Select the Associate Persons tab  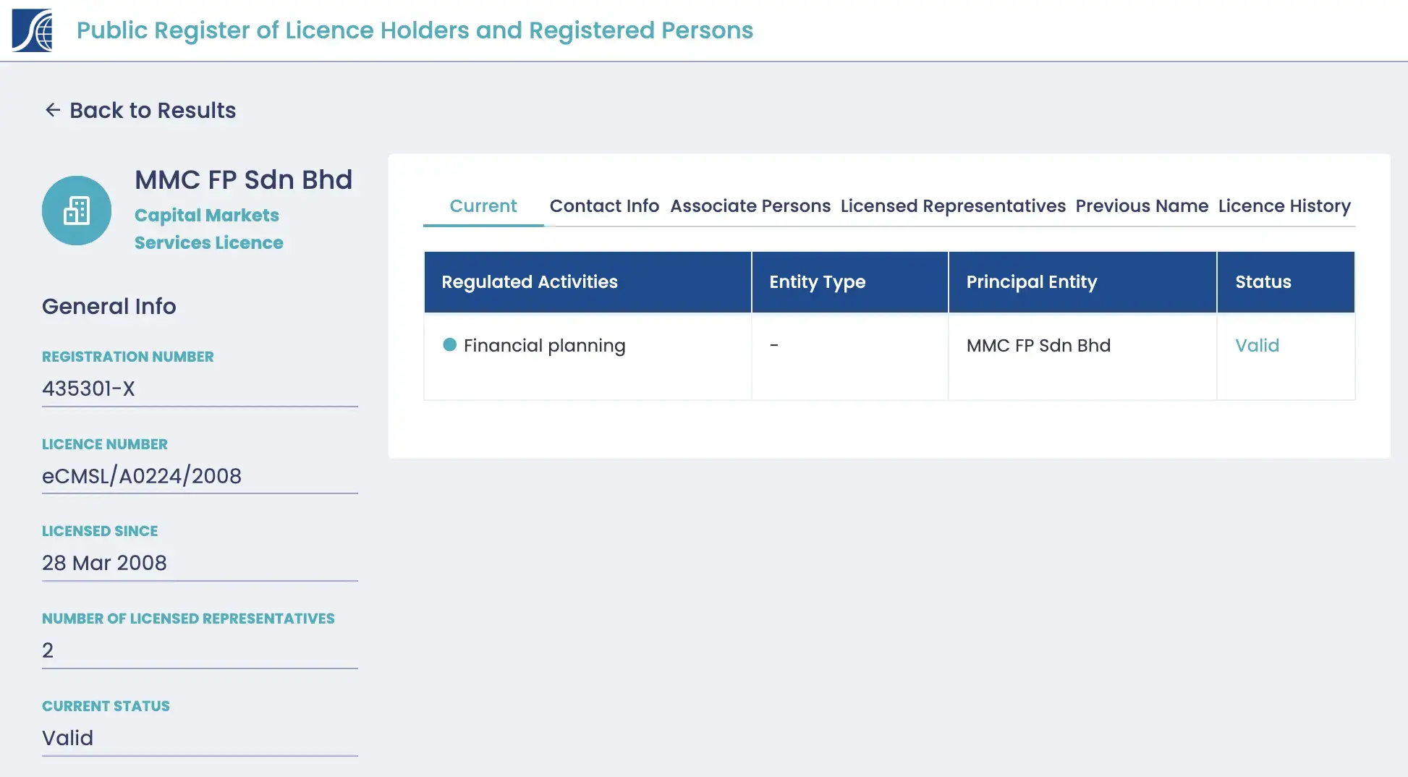point(750,206)
